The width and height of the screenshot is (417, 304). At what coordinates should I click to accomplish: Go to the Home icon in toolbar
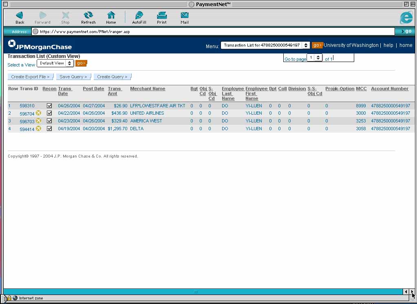[111, 16]
